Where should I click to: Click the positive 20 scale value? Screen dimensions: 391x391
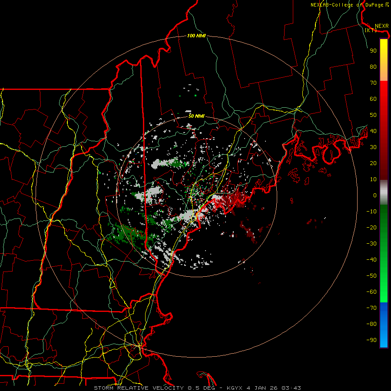click(x=373, y=163)
